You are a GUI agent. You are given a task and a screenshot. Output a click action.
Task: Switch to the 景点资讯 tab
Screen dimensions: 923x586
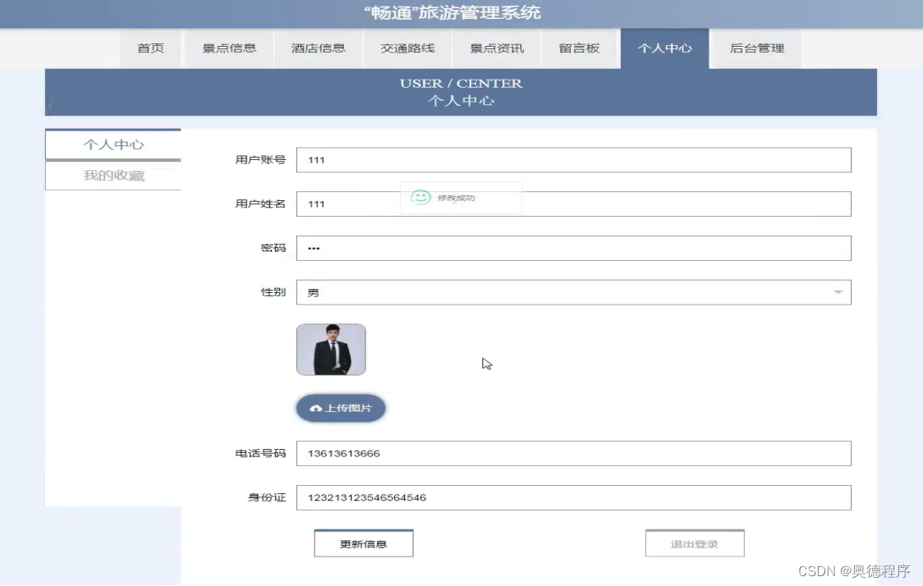495,48
